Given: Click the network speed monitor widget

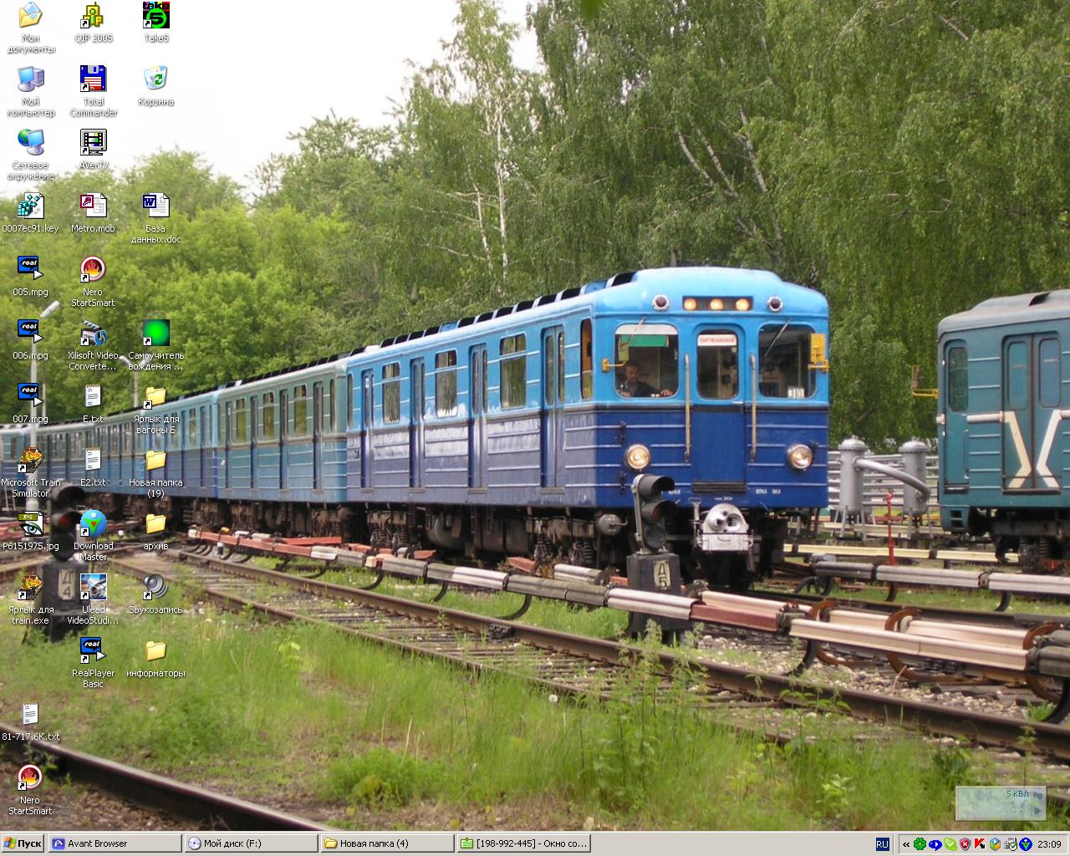Looking at the screenshot, I should pos(1000,802).
